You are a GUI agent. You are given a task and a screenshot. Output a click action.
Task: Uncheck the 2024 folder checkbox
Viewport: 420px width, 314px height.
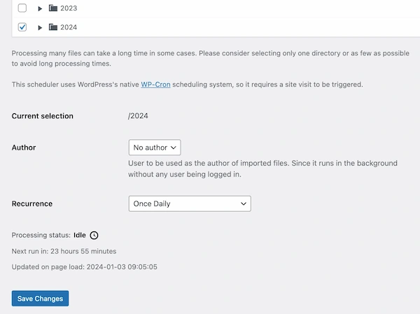22,27
